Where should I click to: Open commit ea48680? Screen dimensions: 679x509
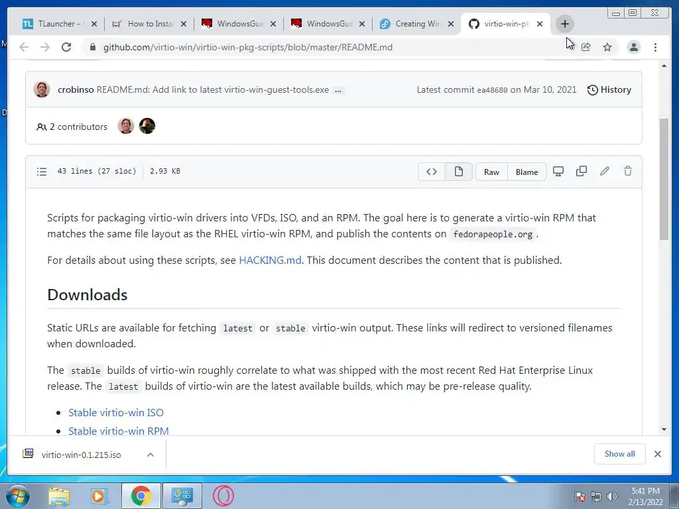492,90
